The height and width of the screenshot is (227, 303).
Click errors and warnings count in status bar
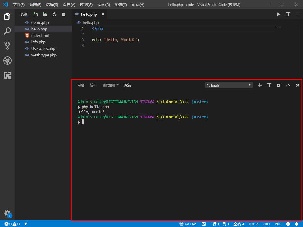[x=12, y=224]
